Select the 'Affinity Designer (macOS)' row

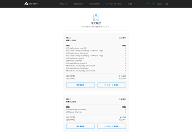tap(96, 48)
